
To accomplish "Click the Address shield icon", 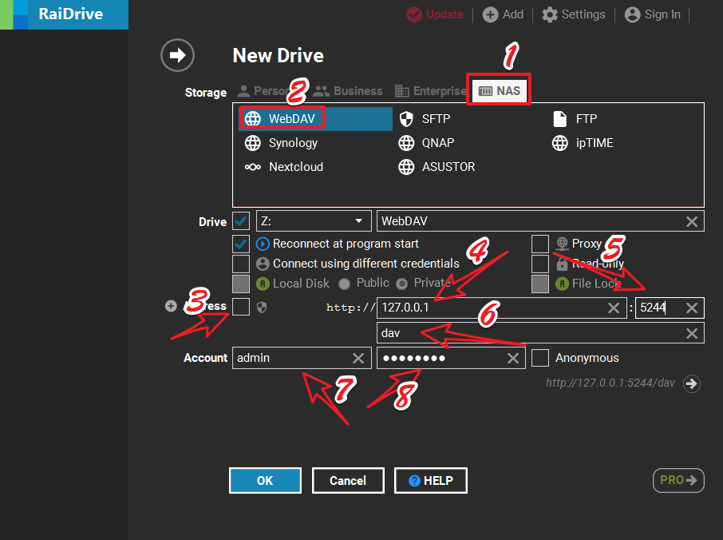I will point(262,308).
